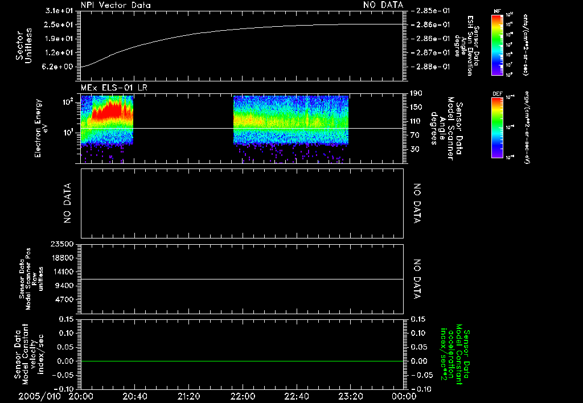
Task: Click the '1.2e+01' sector tick value
Action: tap(59, 53)
